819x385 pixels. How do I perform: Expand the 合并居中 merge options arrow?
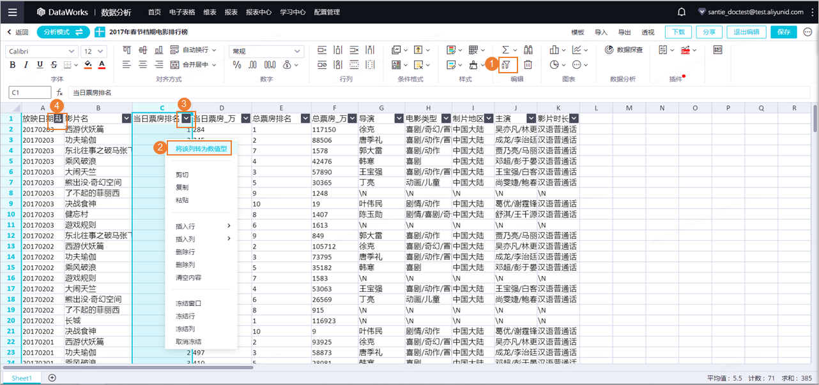click(215, 65)
